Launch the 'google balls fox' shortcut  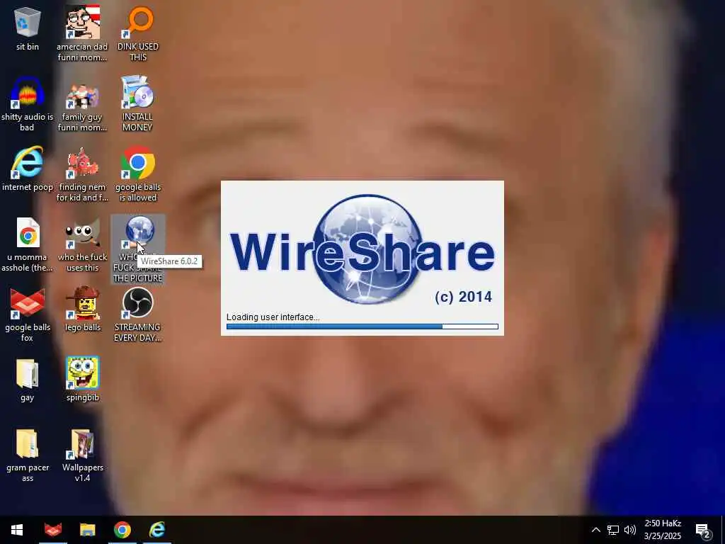pyautogui.click(x=28, y=314)
